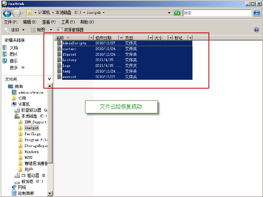
Task: Open the 文件(F) menu
Action: 10,22
